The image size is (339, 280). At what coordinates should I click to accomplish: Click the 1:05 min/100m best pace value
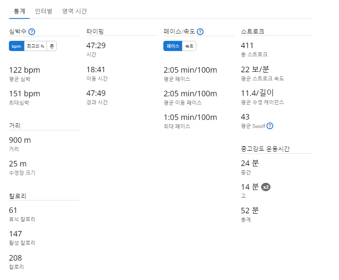pyautogui.click(x=190, y=117)
